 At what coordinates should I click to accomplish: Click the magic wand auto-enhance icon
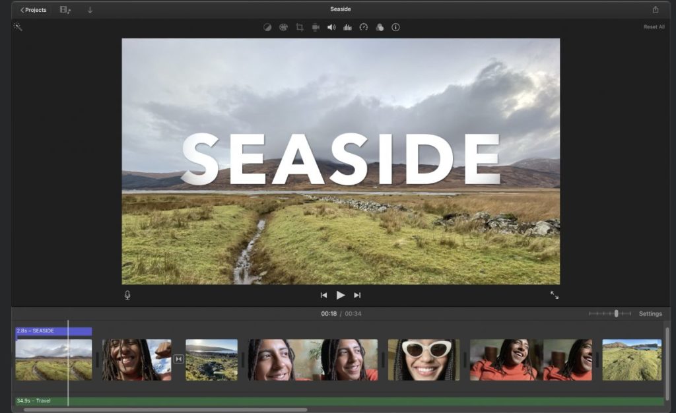[x=18, y=27]
